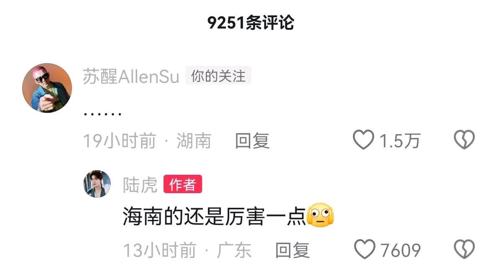Tap the …… comment text
The image size is (502, 278).
pyautogui.click(x=102, y=113)
